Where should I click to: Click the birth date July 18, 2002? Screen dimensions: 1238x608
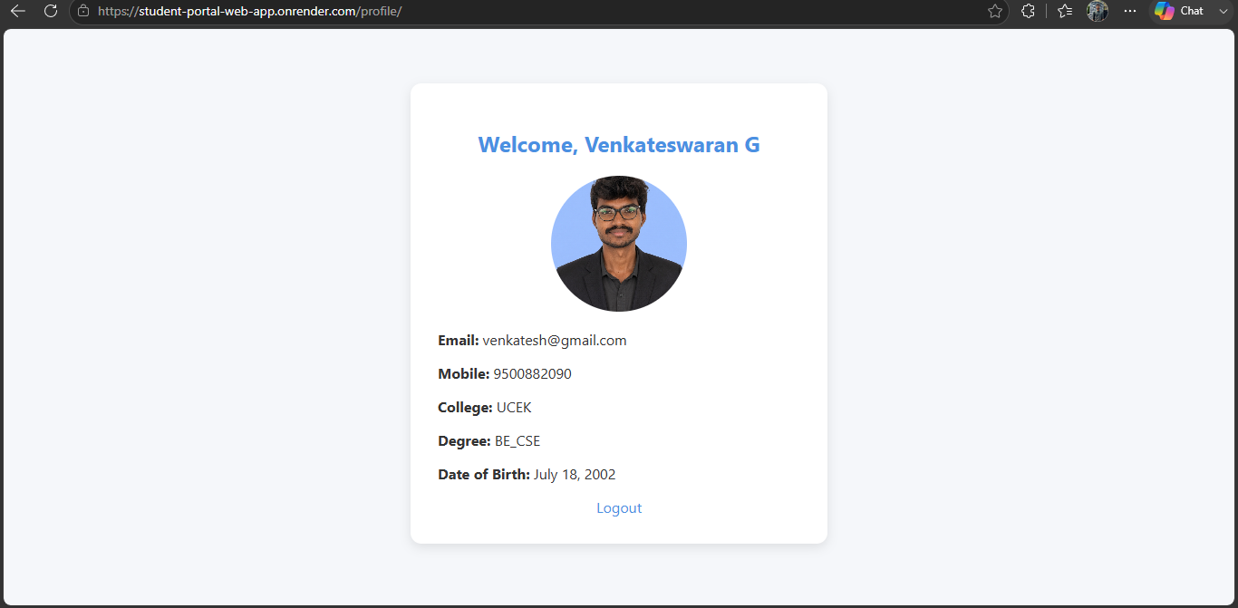click(575, 475)
